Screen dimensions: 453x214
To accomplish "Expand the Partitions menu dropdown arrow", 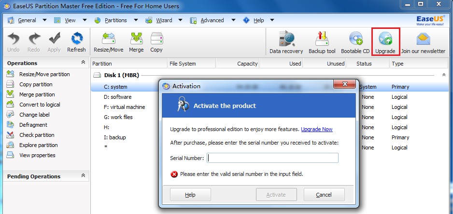I will tap(136, 20).
